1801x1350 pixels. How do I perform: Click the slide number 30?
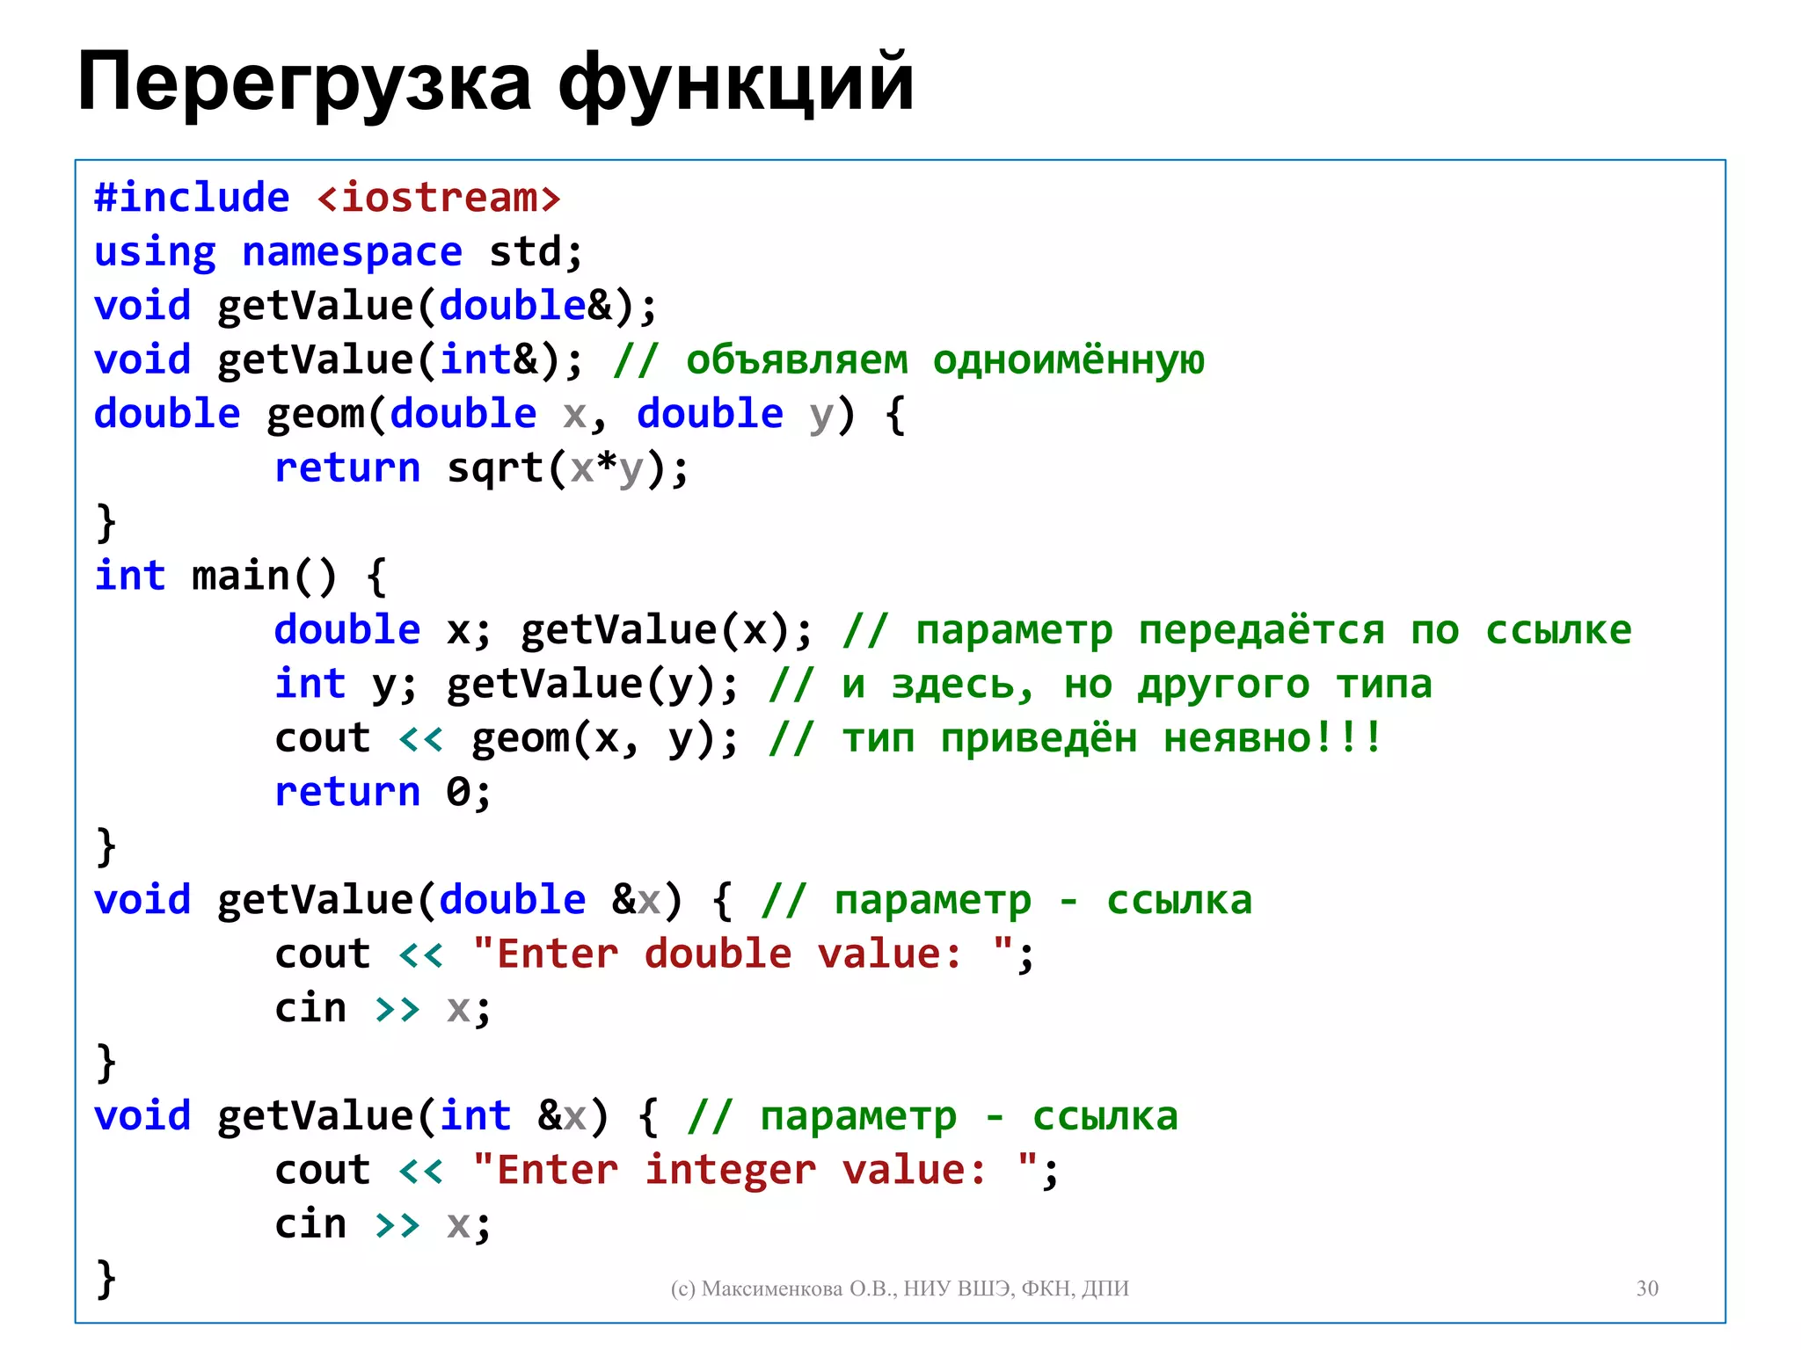pos(1646,1288)
